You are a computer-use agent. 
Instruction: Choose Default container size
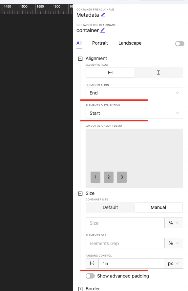click(x=110, y=207)
